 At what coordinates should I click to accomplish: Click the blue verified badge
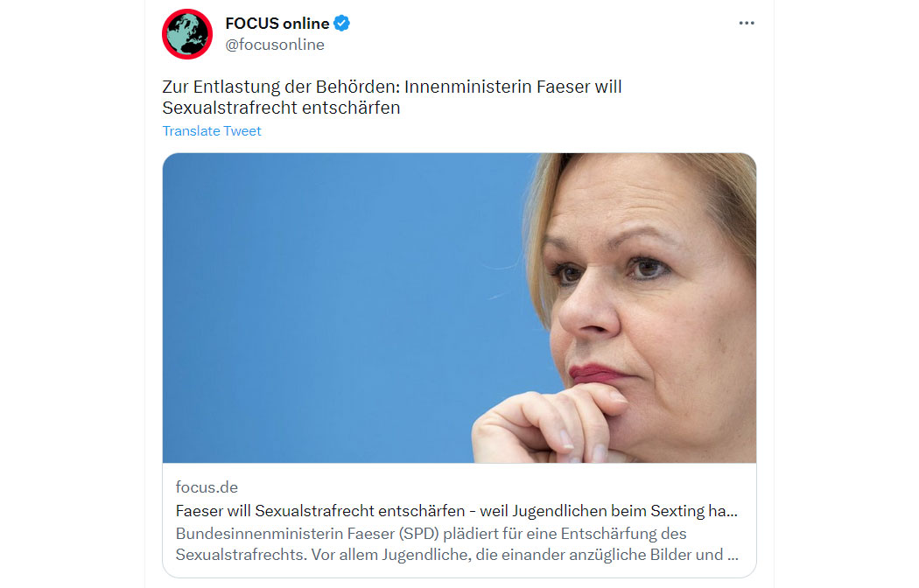341,24
